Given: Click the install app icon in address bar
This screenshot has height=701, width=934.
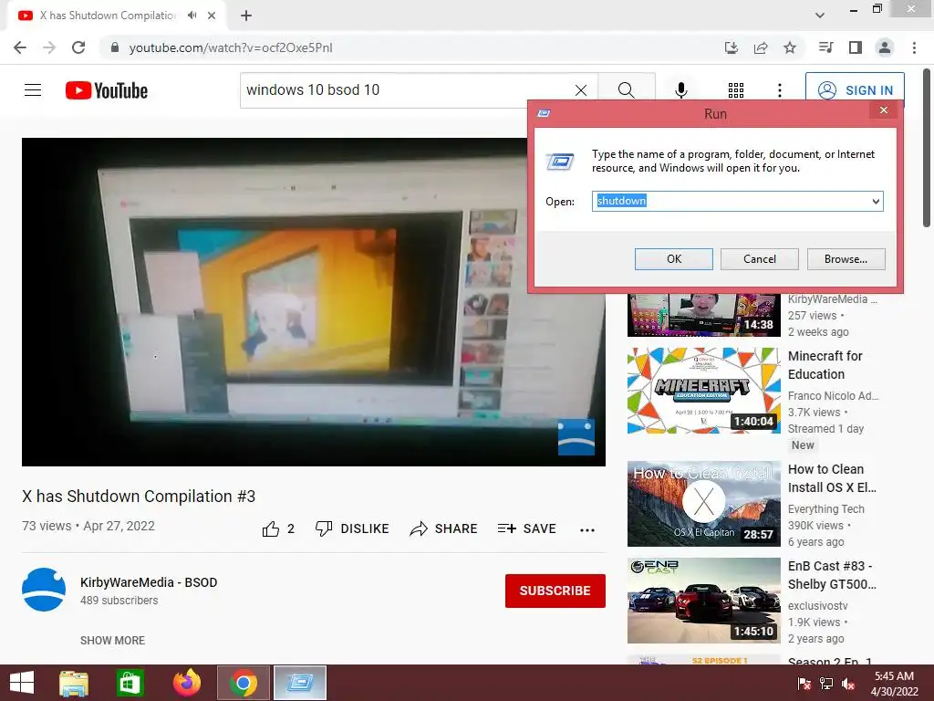Looking at the screenshot, I should [731, 47].
